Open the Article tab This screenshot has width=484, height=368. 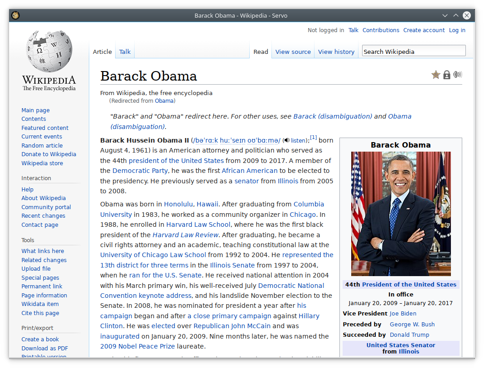point(102,52)
